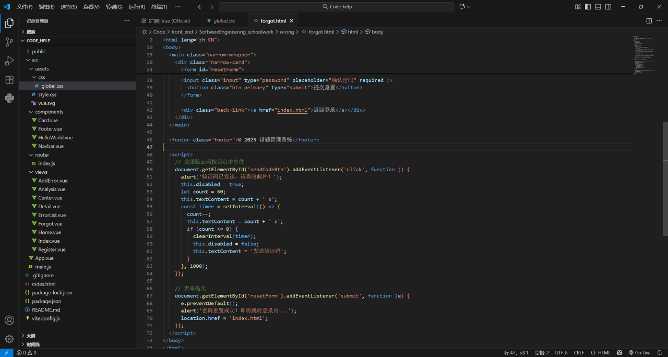Open the Copilot chat icon in title bar

[x=462, y=7]
